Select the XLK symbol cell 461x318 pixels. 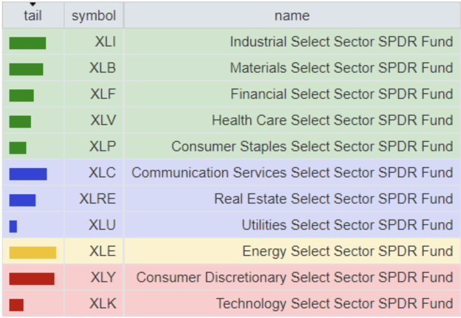[x=103, y=304]
